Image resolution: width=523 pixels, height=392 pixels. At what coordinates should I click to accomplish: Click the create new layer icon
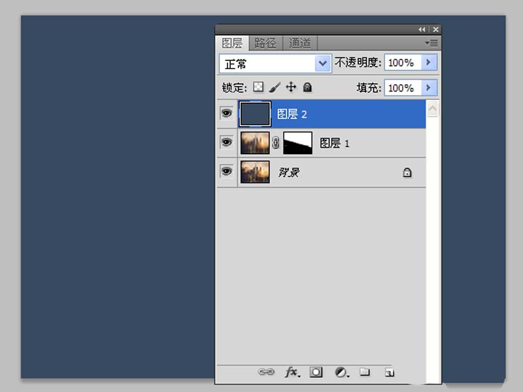(x=389, y=372)
